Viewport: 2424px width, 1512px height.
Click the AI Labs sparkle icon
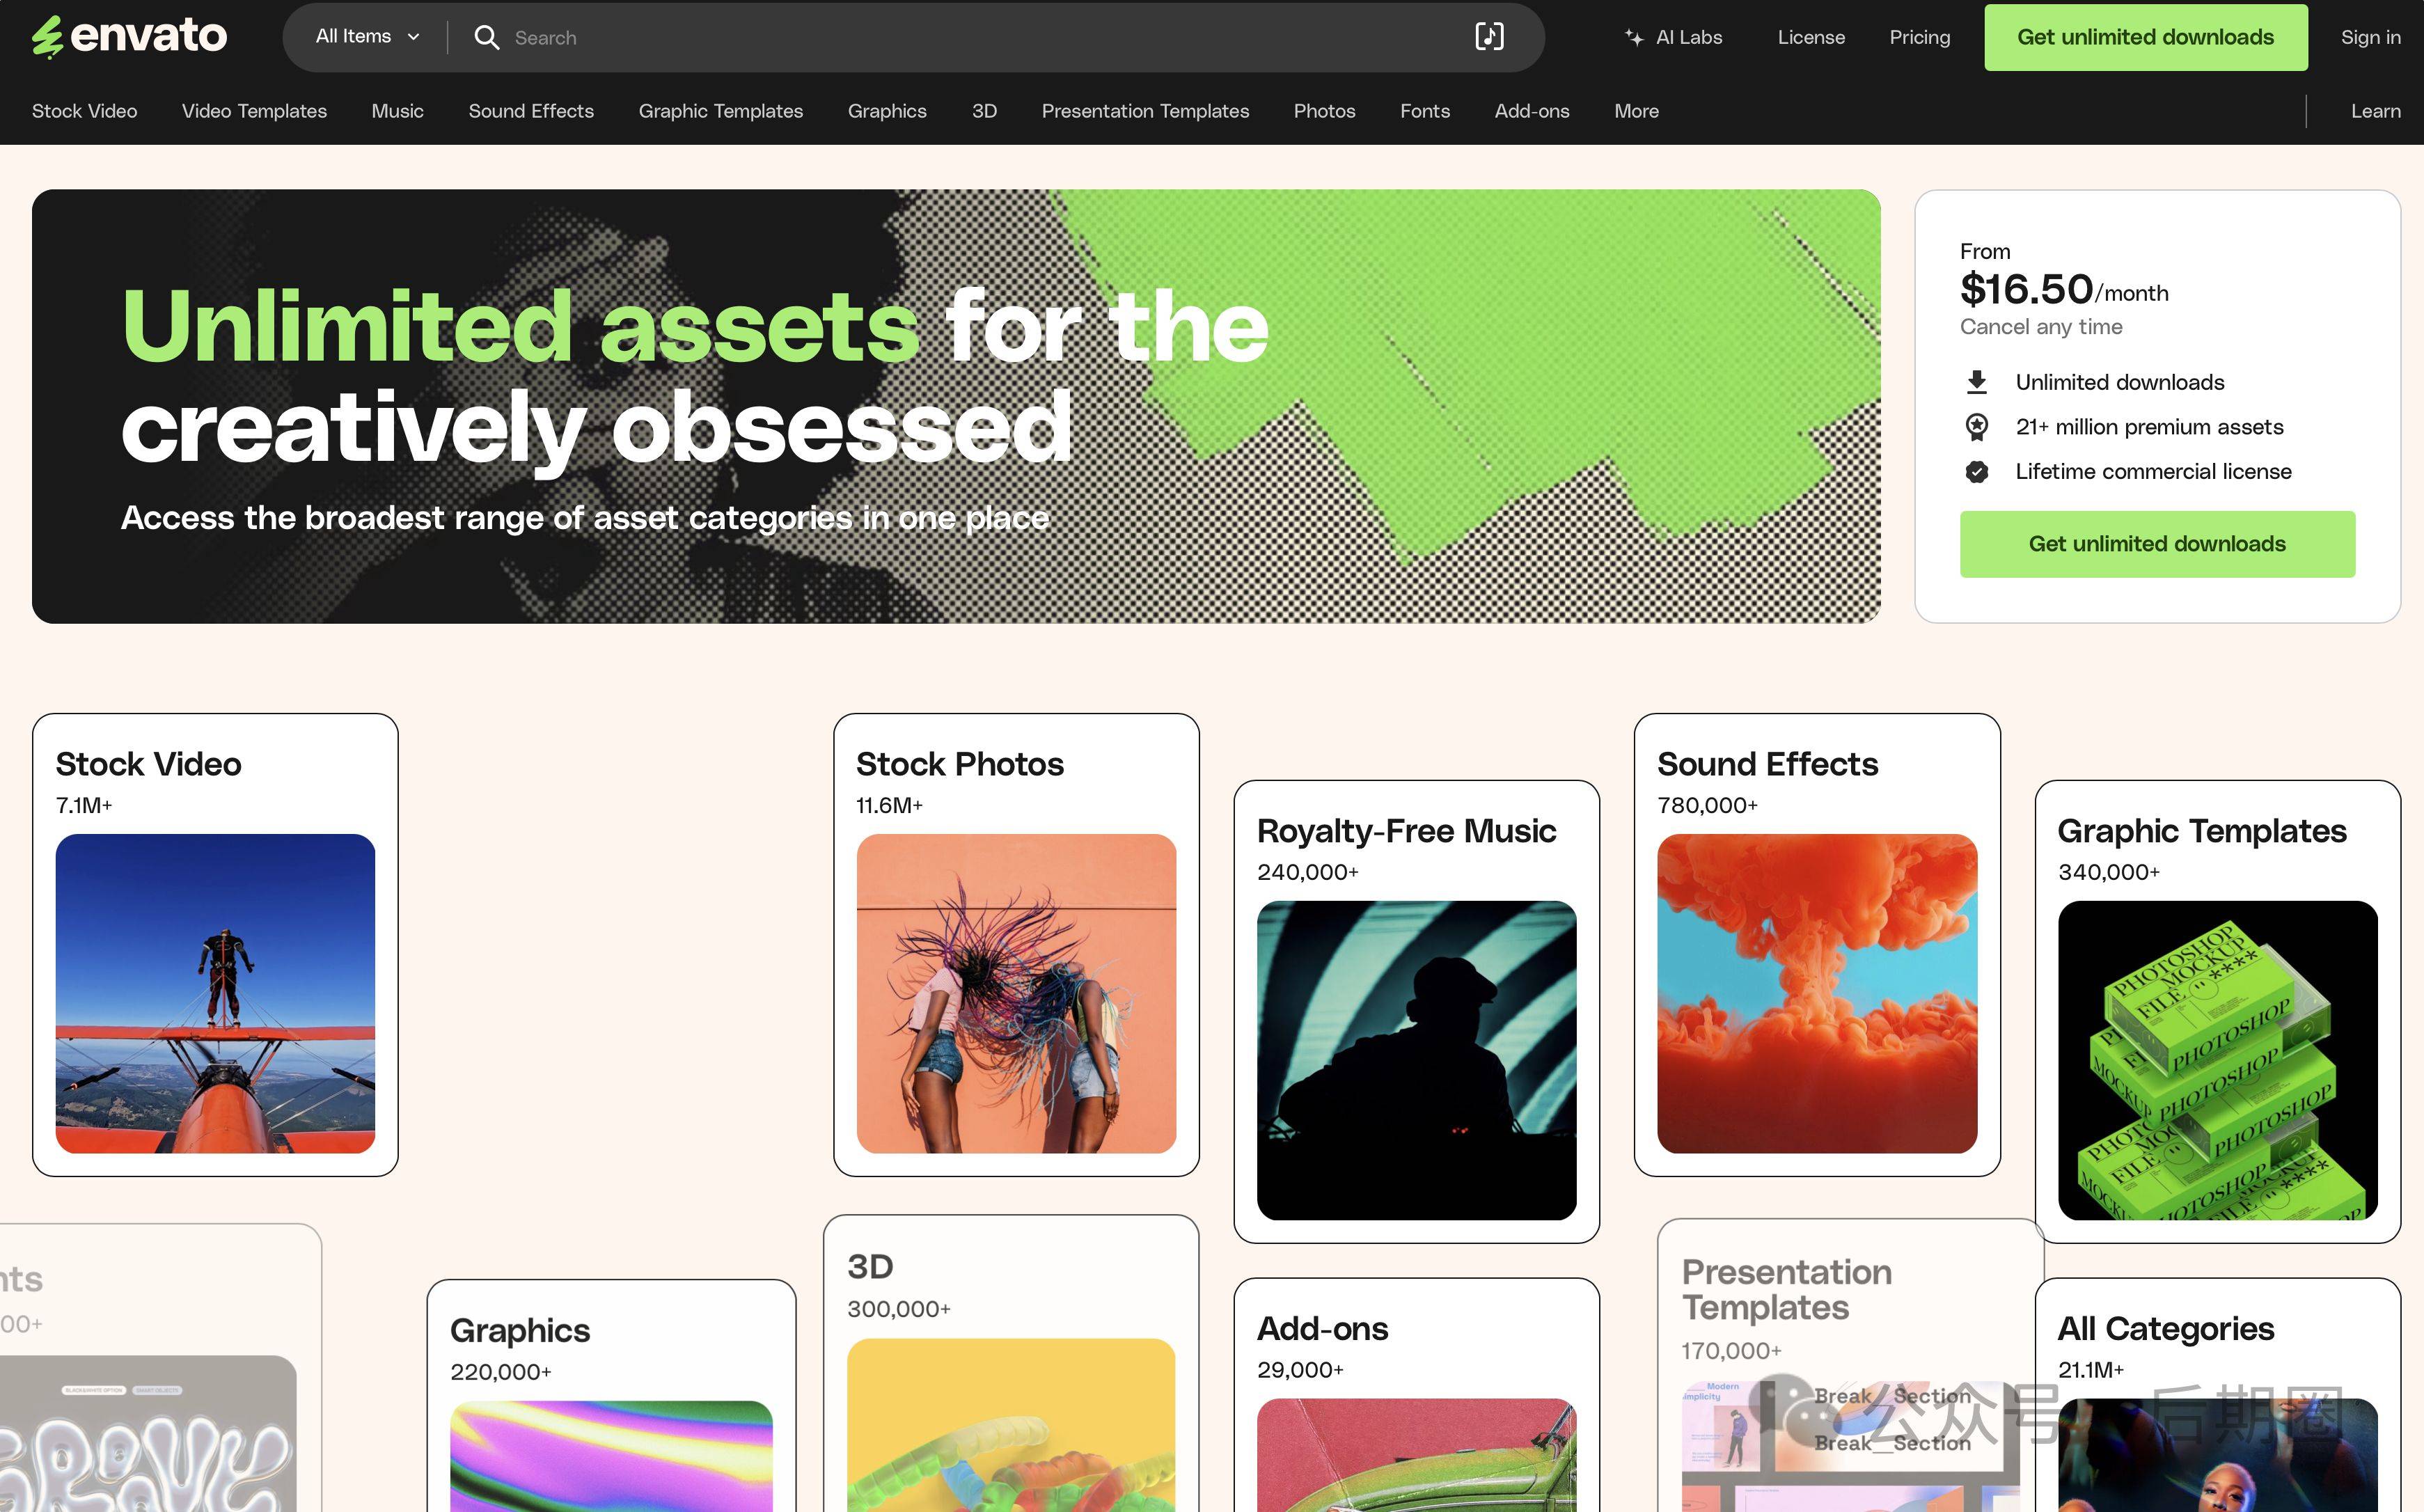[1634, 37]
